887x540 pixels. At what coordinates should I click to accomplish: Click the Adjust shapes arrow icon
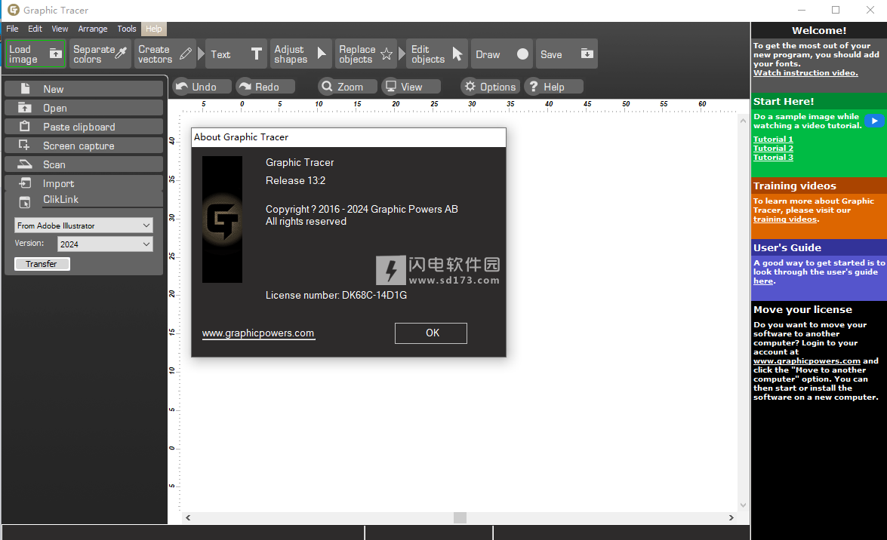(x=322, y=54)
